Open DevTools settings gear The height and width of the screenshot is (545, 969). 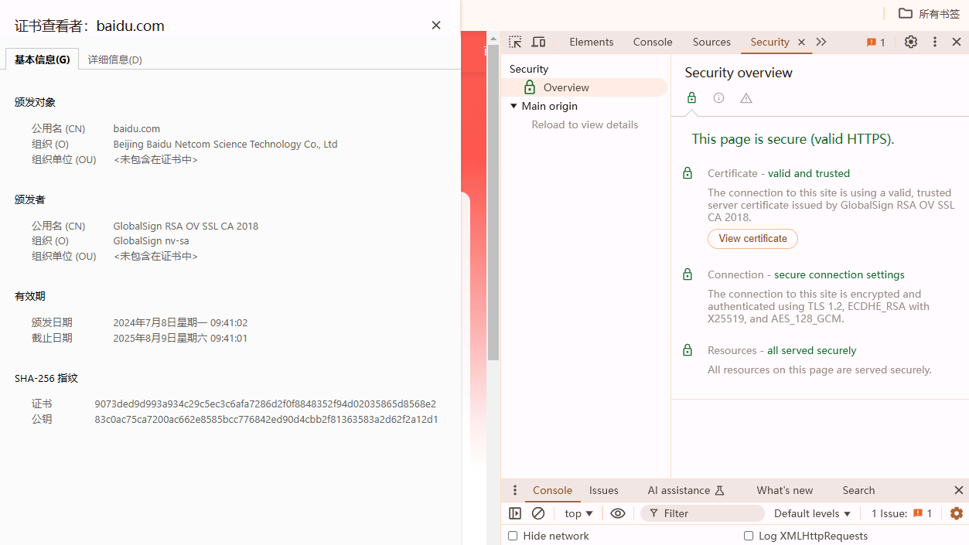tap(911, 42)
